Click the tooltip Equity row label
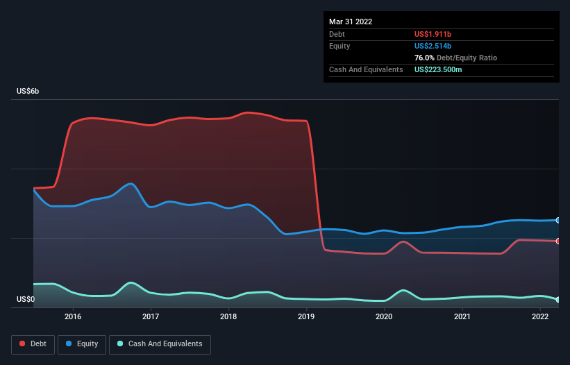570x365 pixels. point(340,46)
